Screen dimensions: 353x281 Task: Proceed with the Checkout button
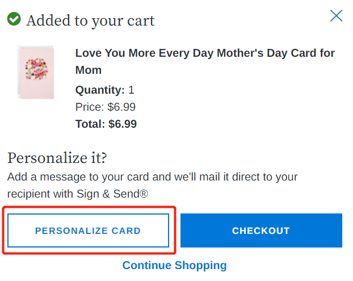[261, 230]
